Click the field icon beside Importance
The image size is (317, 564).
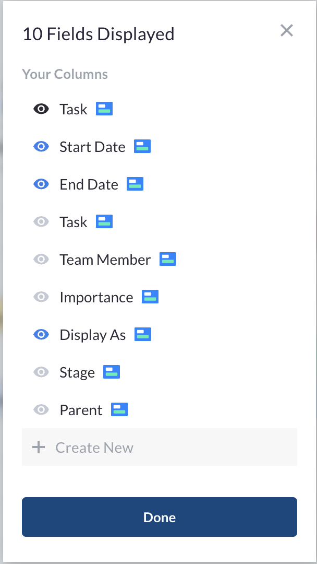[150, 297]
